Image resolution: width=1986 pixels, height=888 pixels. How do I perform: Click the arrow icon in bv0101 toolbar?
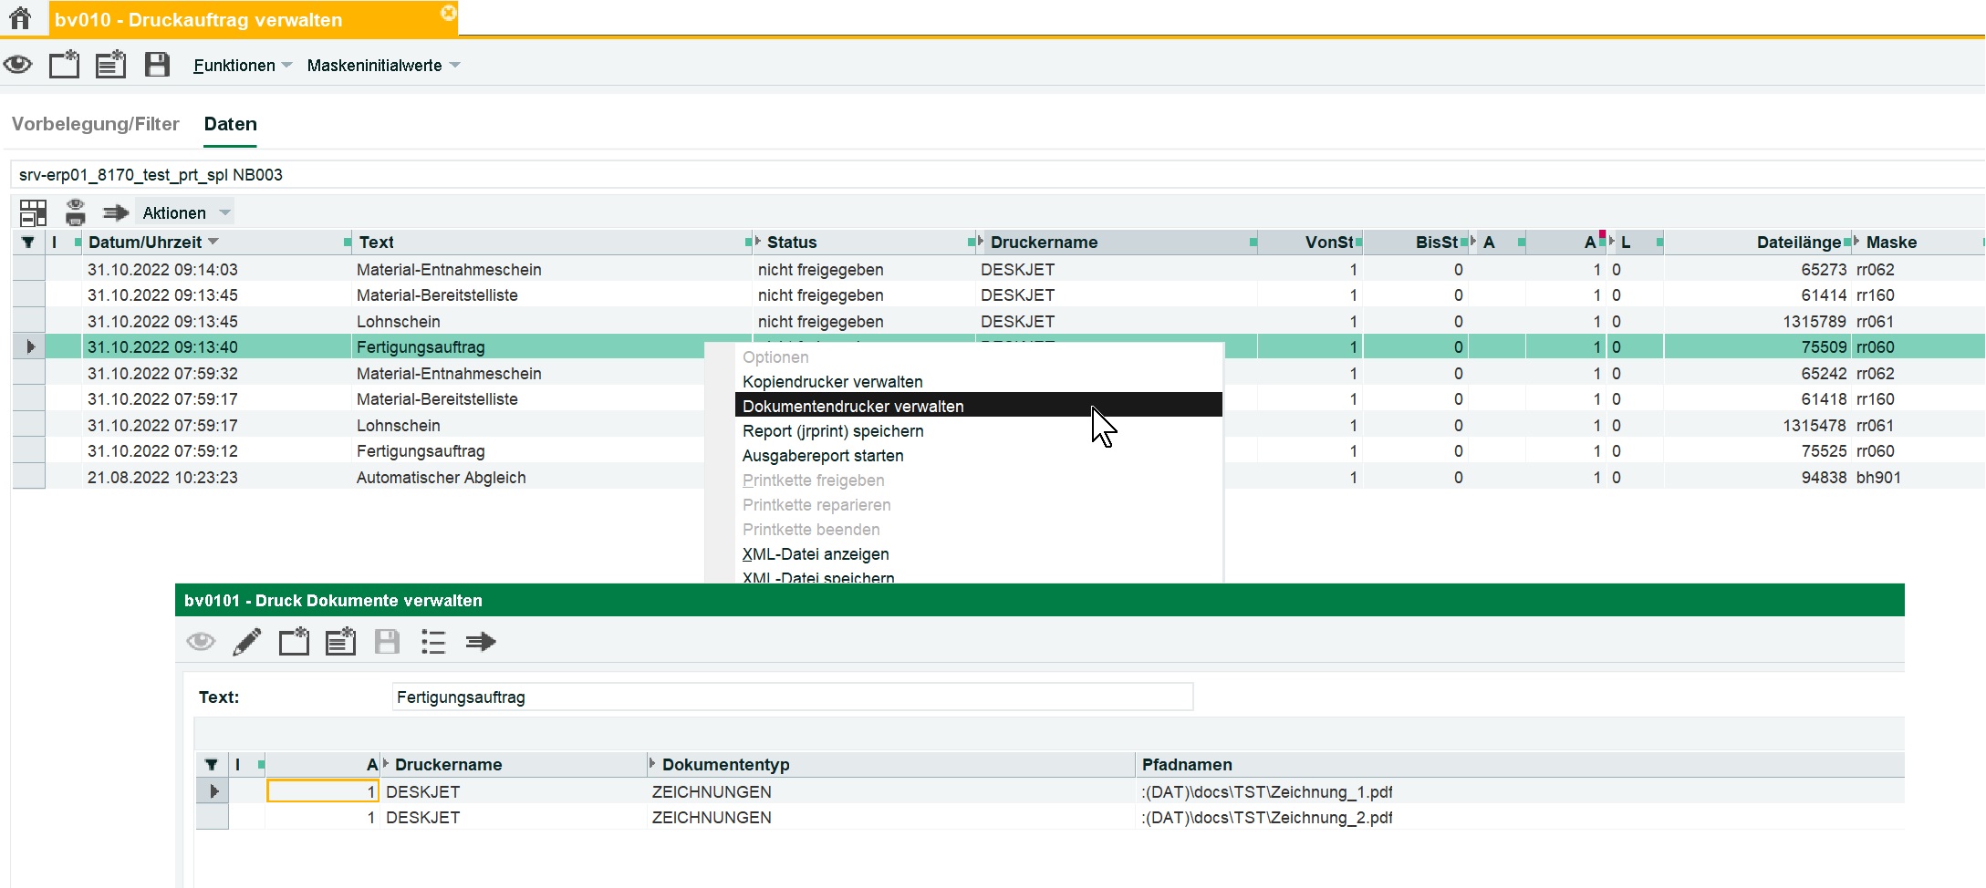pyautogui.click(x=480, y=642)
